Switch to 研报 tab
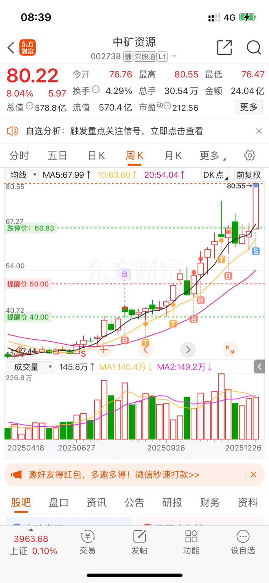This screenshot has width=269, height=583. [172, 502]
